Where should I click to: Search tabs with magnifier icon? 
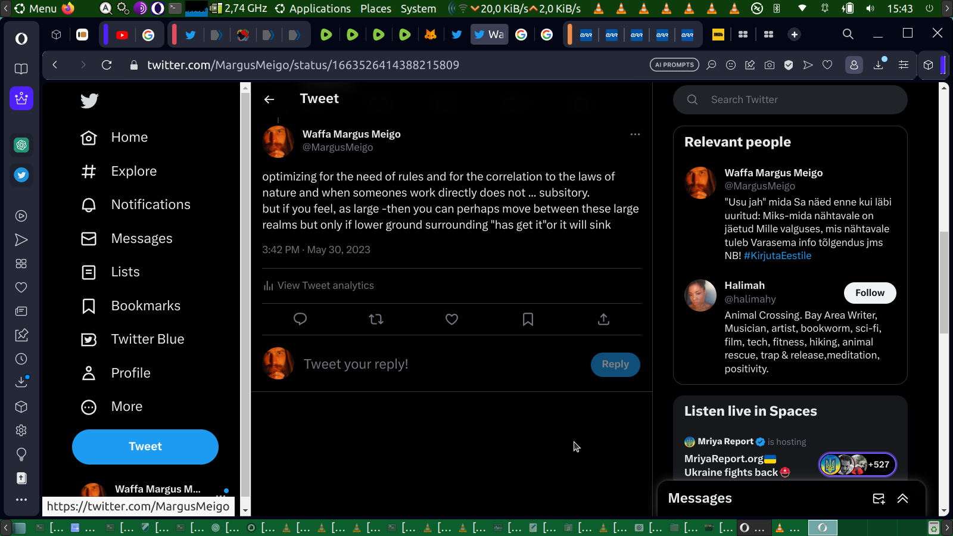(848, 34)
